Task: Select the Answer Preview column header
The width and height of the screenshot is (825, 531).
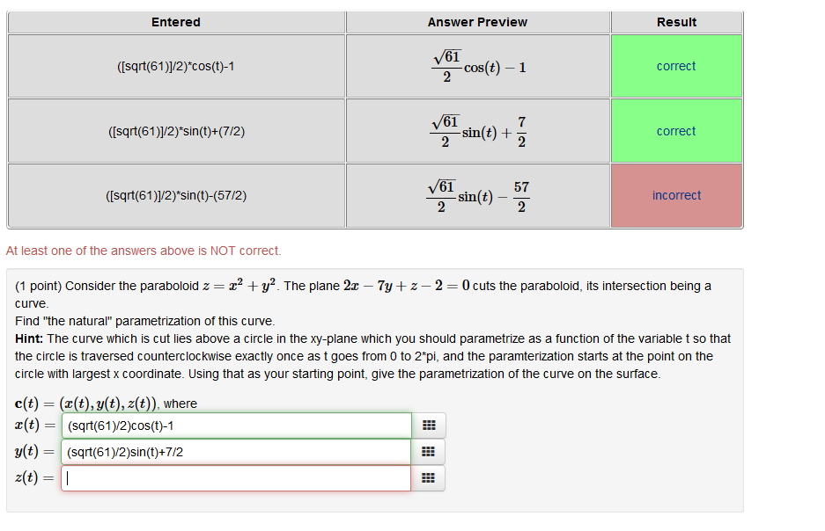Action: click(477, 22)
